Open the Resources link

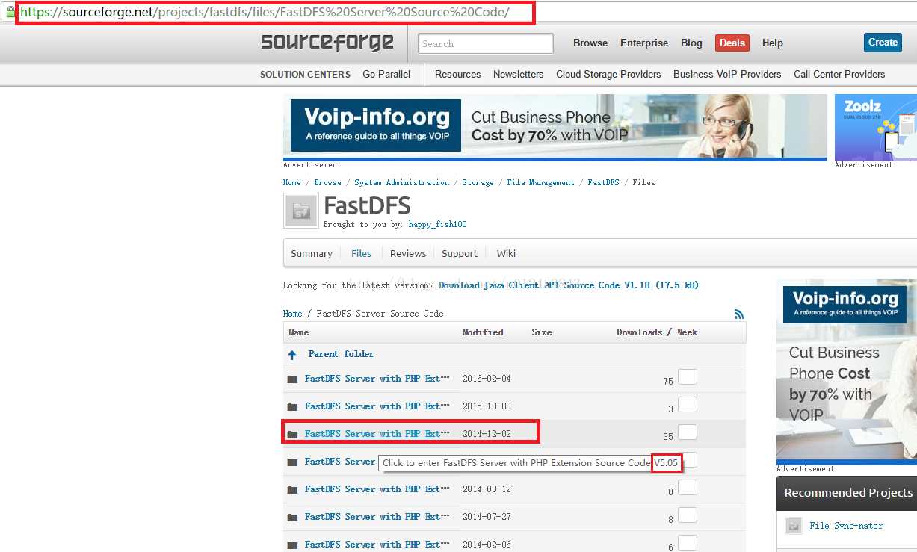click(x=458, y=74)
